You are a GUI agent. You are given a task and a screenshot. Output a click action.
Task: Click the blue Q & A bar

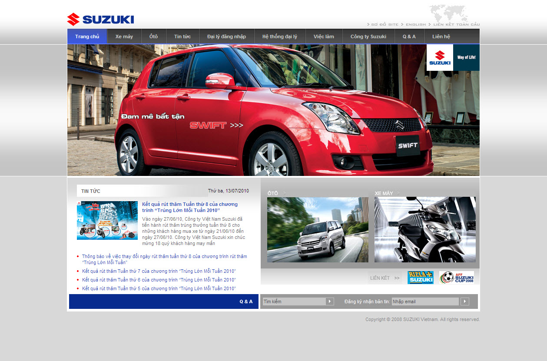pos(164,301)
